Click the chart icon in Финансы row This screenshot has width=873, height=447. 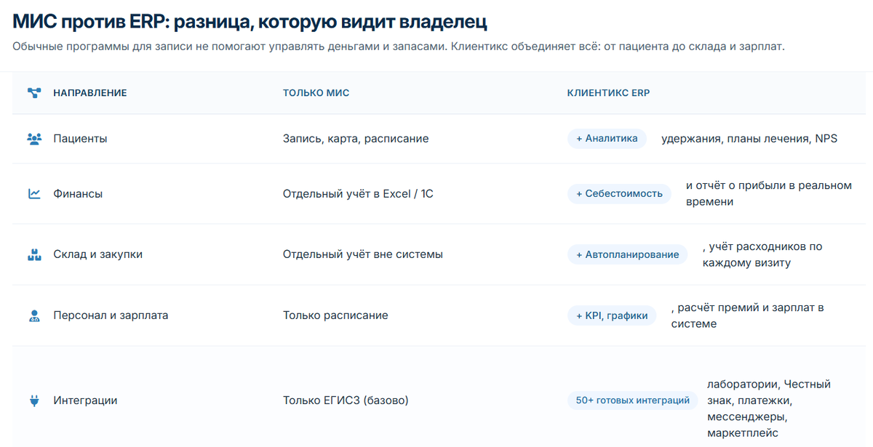34,194
